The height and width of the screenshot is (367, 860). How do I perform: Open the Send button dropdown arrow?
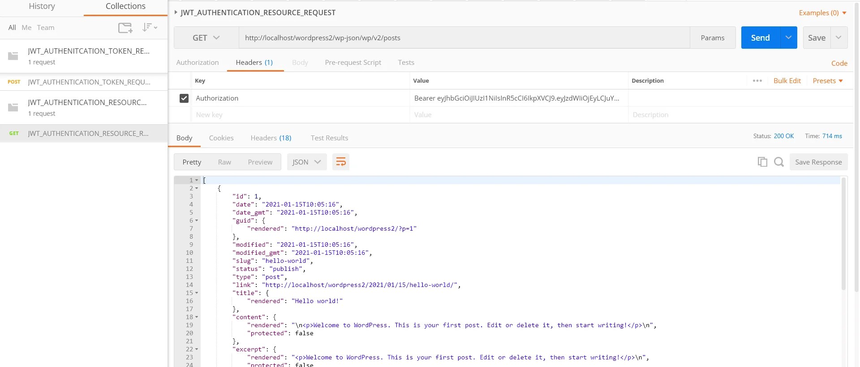point(788,38)
